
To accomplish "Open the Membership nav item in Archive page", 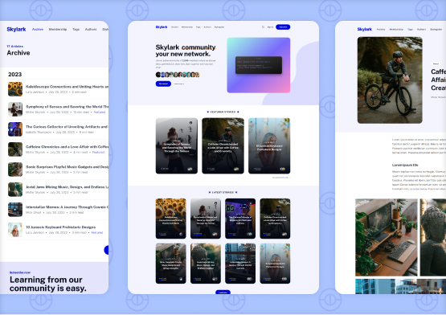I will (x=58, y=29).
